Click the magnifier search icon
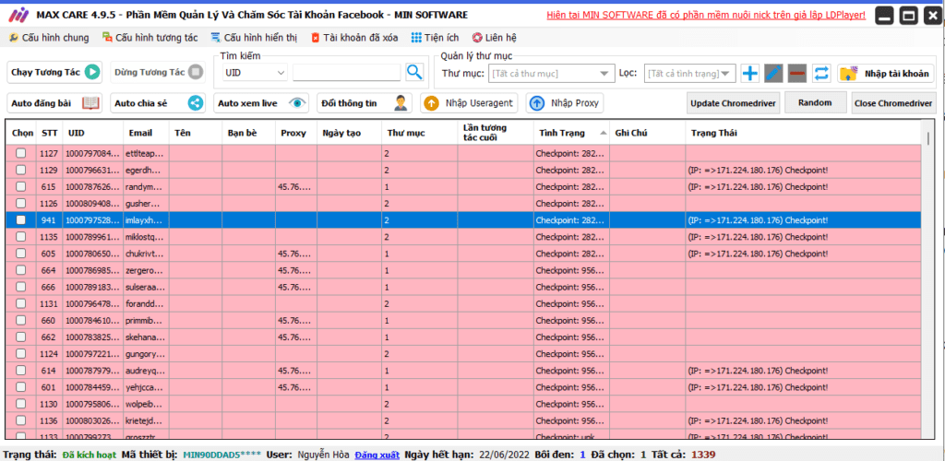945x461 pixels. [x=414, y=72]
